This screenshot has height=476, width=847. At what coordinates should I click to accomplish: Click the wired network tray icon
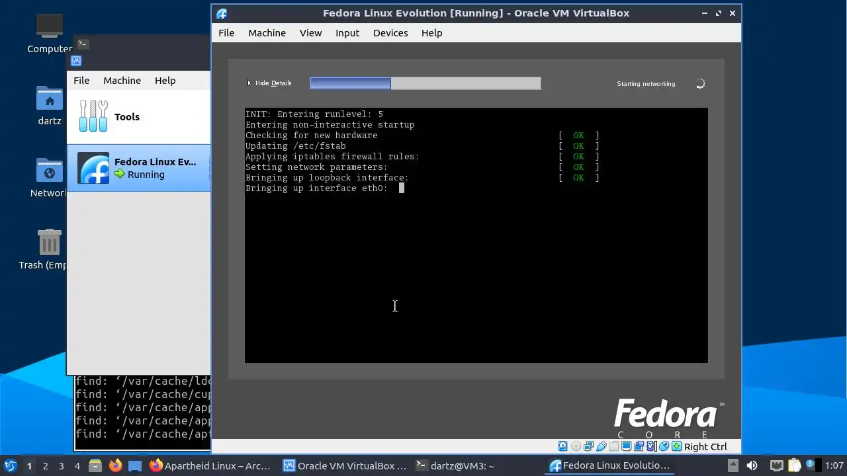pyautogui.click(x=777, y=466)
